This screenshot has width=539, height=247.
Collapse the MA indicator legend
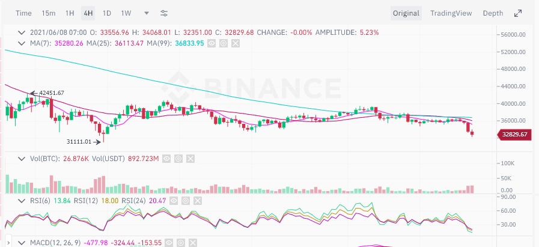point(22,43)
